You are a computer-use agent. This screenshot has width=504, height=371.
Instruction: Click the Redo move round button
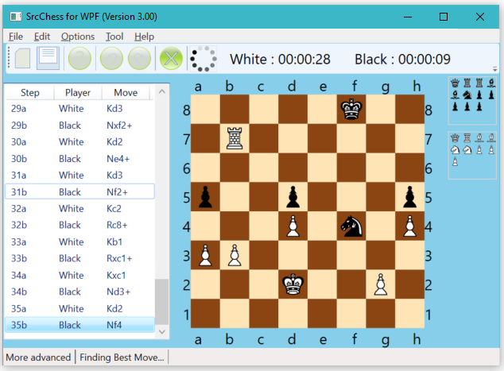139,59
